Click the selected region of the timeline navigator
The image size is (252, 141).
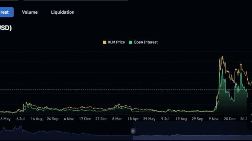coord(193,131)
